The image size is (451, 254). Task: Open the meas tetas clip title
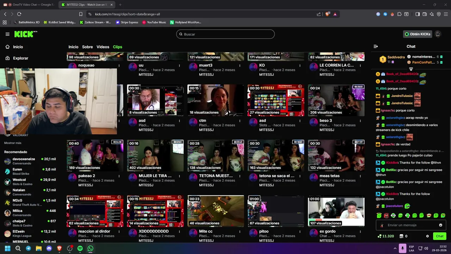(x=329, y=176)
